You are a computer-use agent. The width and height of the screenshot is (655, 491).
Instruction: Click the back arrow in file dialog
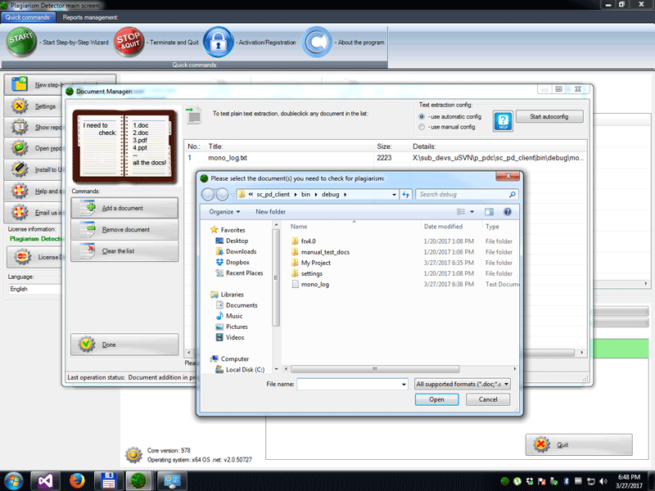[208, 194]
